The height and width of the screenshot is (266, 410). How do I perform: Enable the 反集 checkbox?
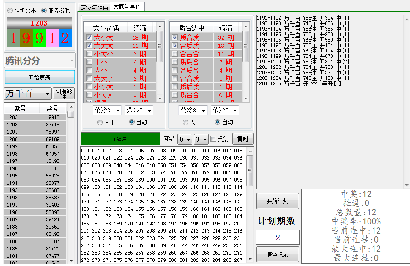pyautogui.click(x=213, y=139)
